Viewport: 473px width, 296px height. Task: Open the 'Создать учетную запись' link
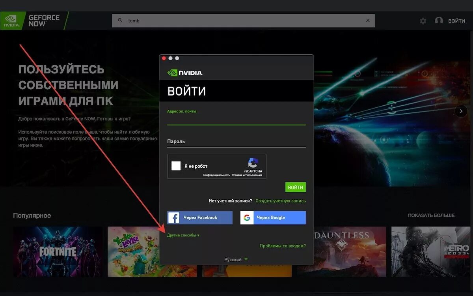click(x=281, y=201)
